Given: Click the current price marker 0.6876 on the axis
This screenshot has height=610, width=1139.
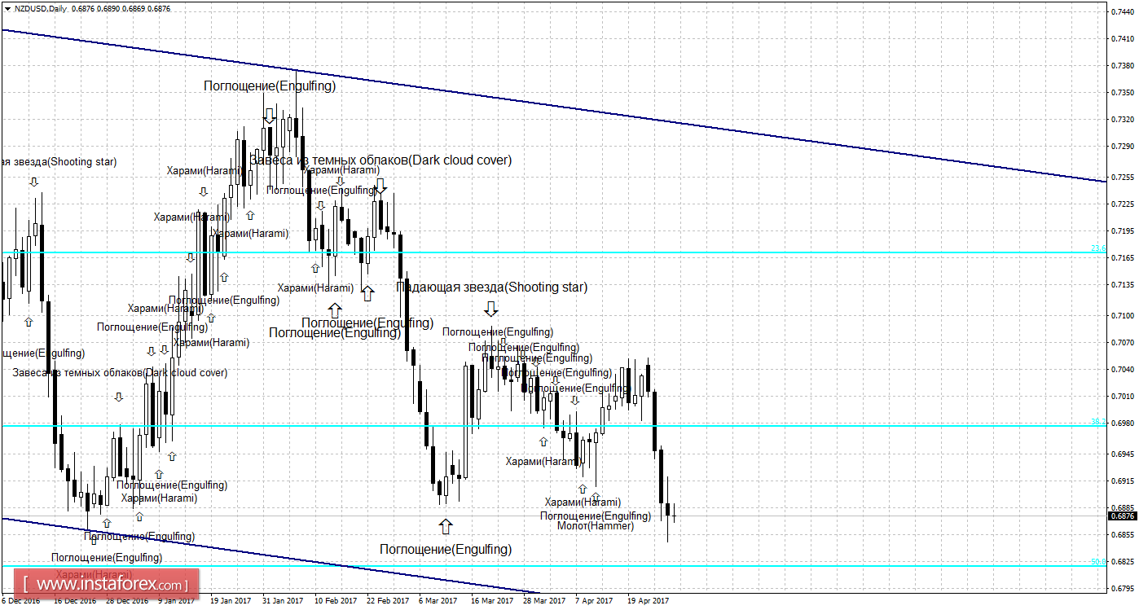Looking at the screenshot, I should [1123, 516].
